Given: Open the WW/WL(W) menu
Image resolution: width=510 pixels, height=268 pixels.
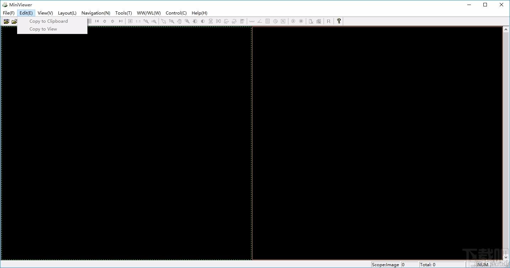Looking at the screenshot, I should coord(149,13).
